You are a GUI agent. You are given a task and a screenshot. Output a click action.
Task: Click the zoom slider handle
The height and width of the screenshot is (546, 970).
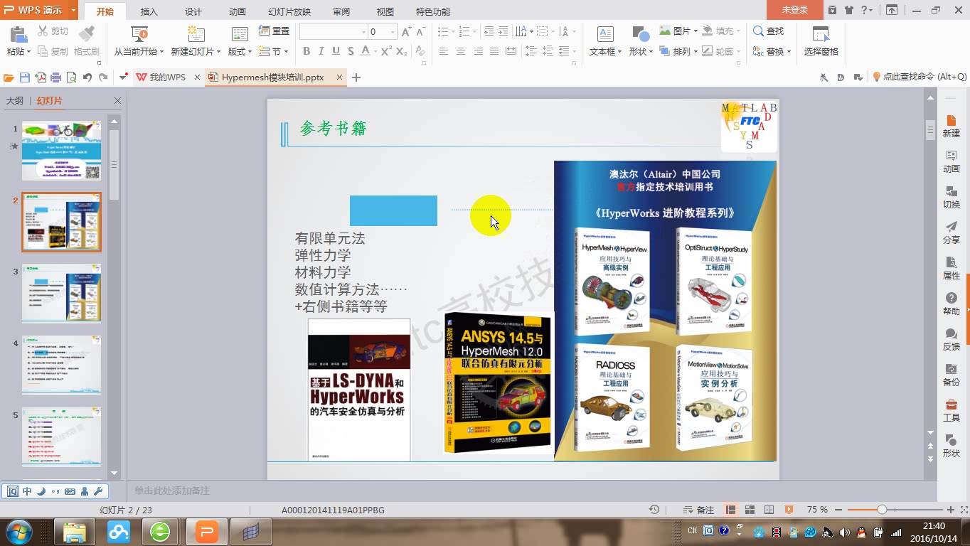point(882,510)
